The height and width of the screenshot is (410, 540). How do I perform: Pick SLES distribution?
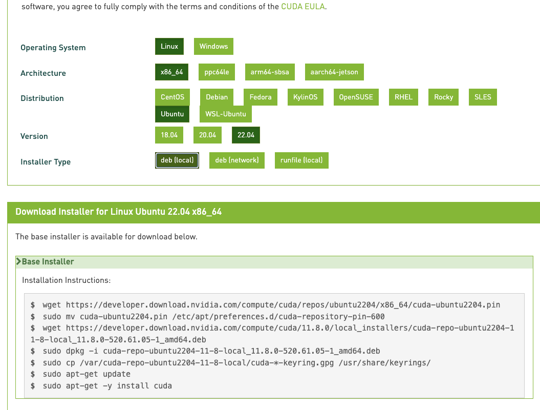pyautogui.click(x=483, y=97)
